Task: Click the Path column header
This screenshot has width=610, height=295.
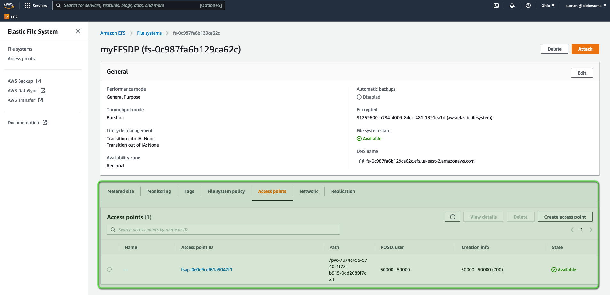Action: pos(334,247)
